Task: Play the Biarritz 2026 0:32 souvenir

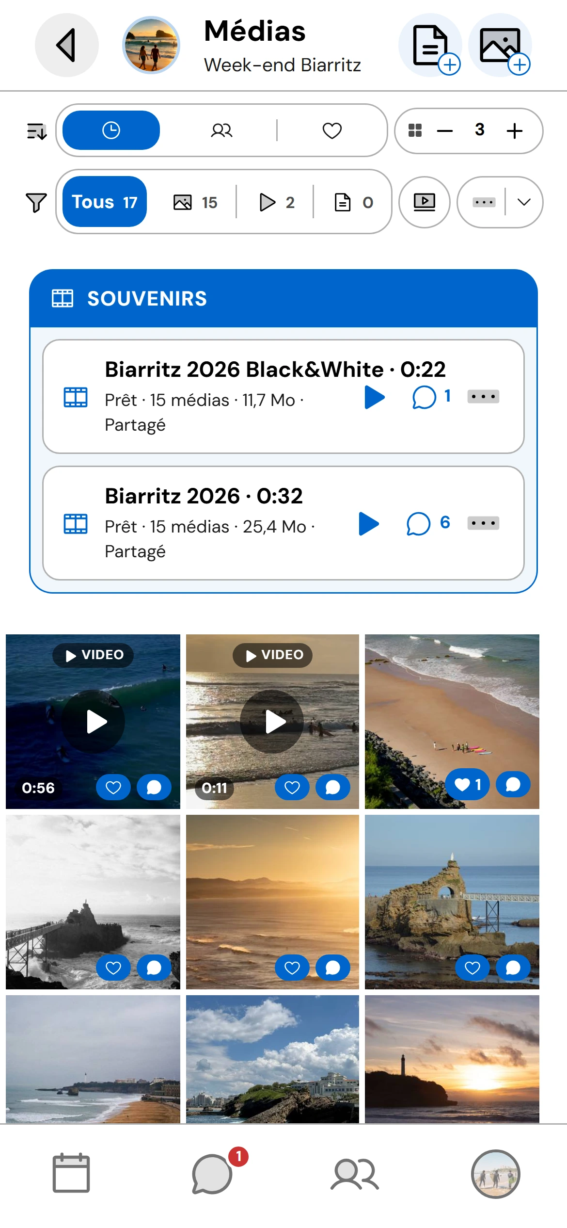Action: click(x=369, y=524)
